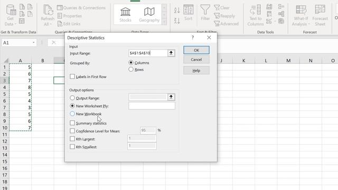Select the New Workbook radio button

(x=72, y=114)
